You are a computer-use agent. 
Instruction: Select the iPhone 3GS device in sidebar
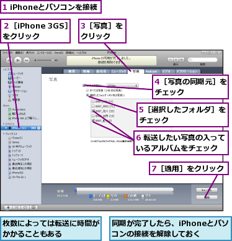coord(20,128)
